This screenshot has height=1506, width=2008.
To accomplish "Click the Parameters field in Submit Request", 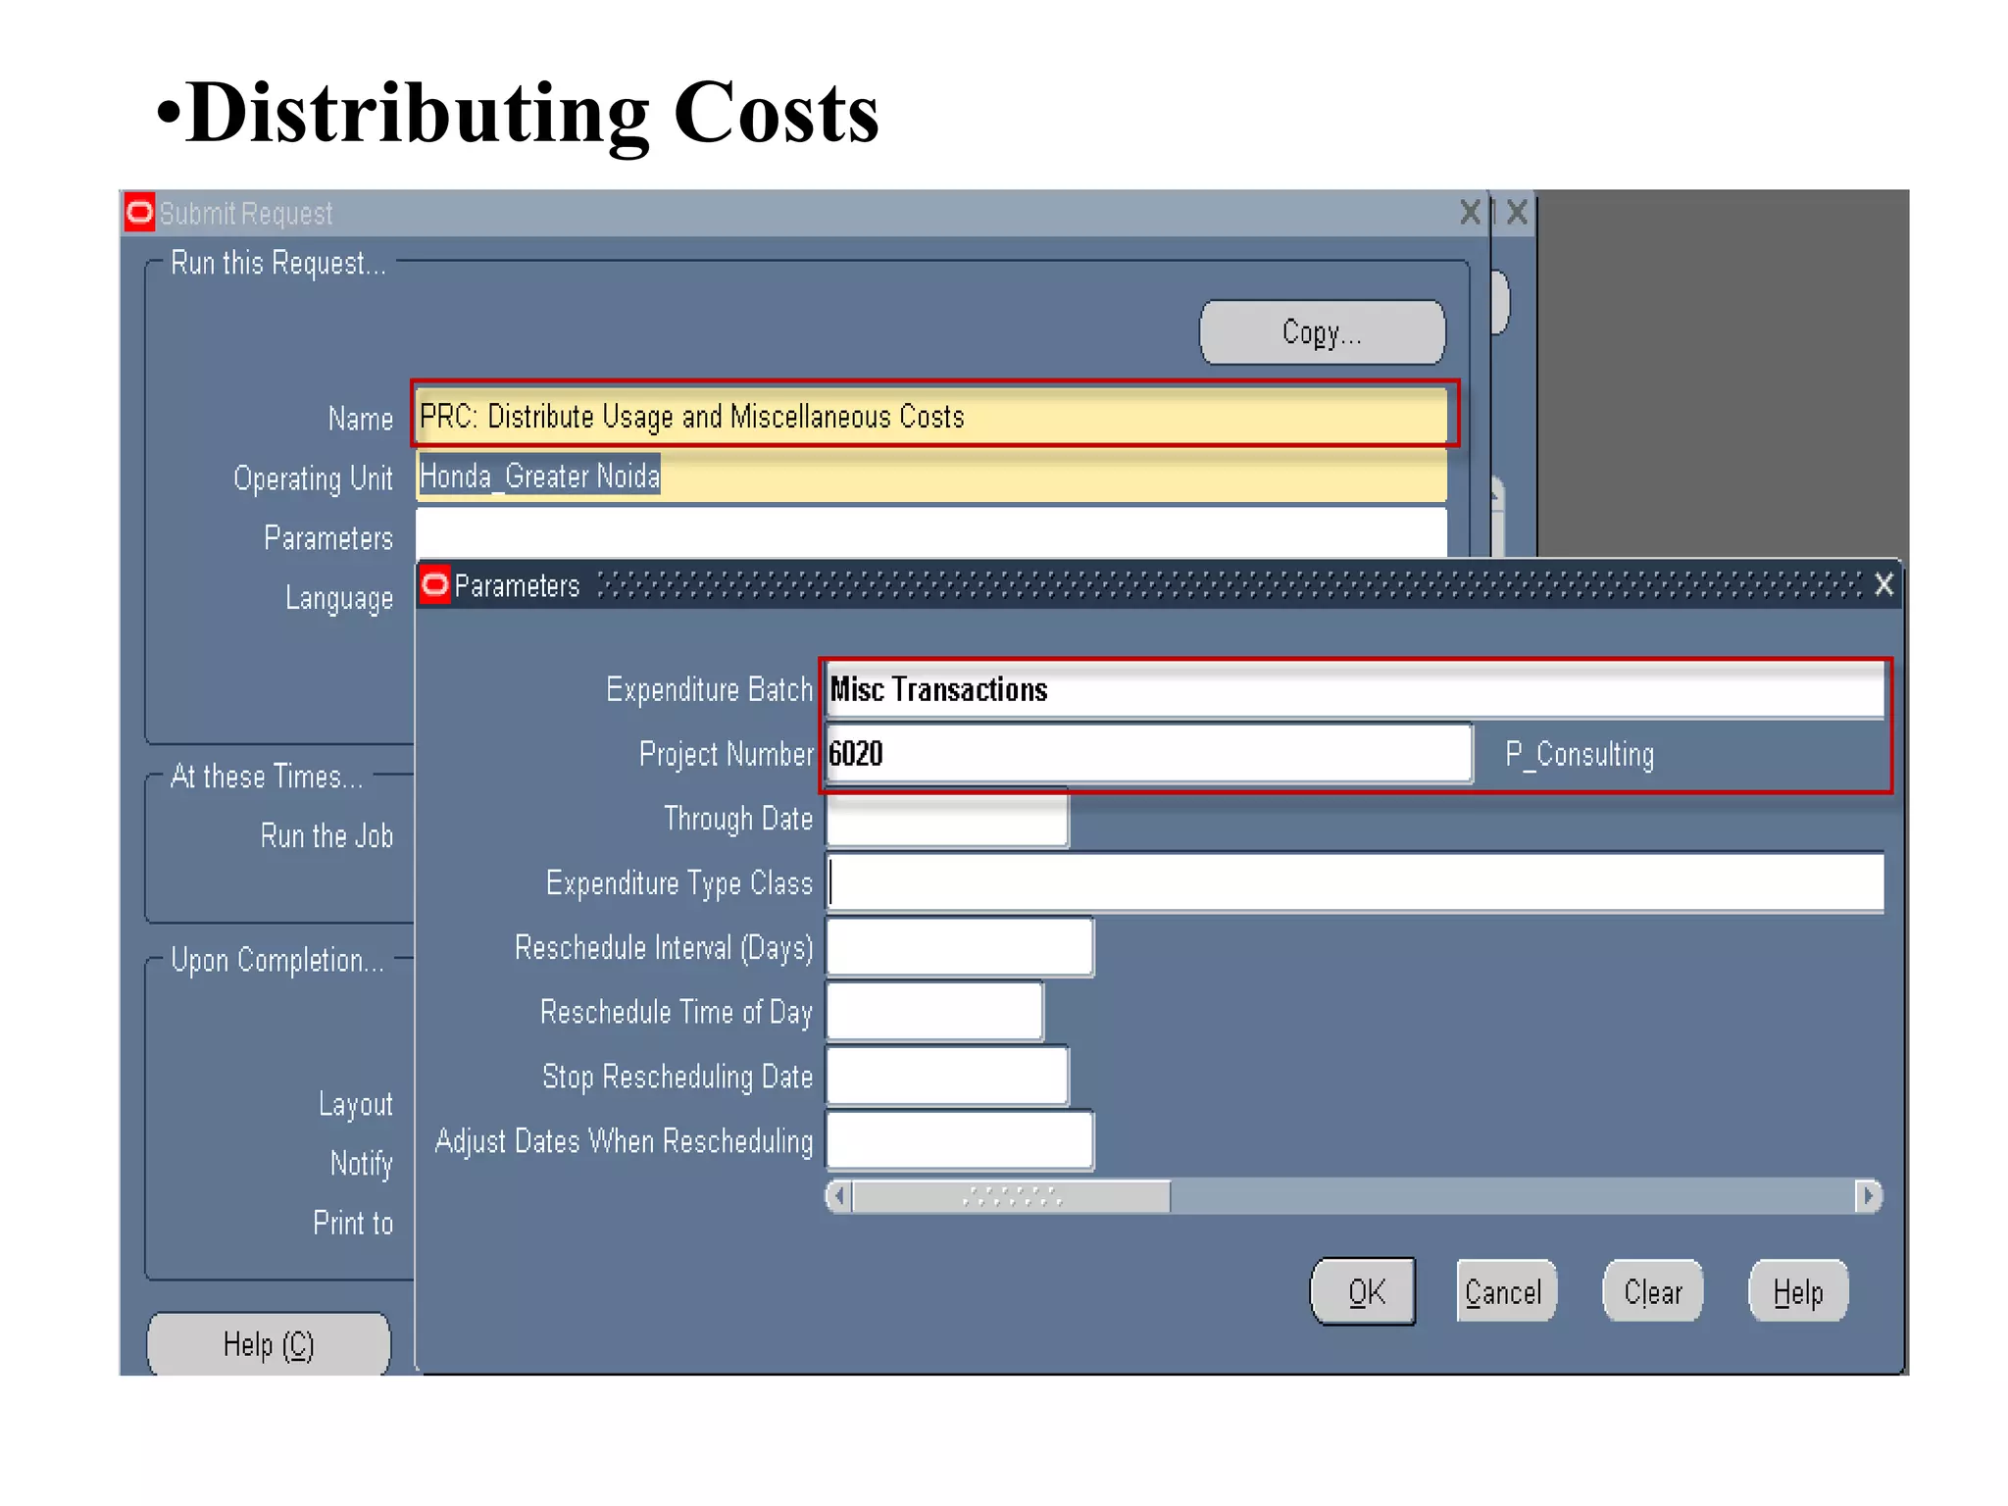I will coord(931,533).
